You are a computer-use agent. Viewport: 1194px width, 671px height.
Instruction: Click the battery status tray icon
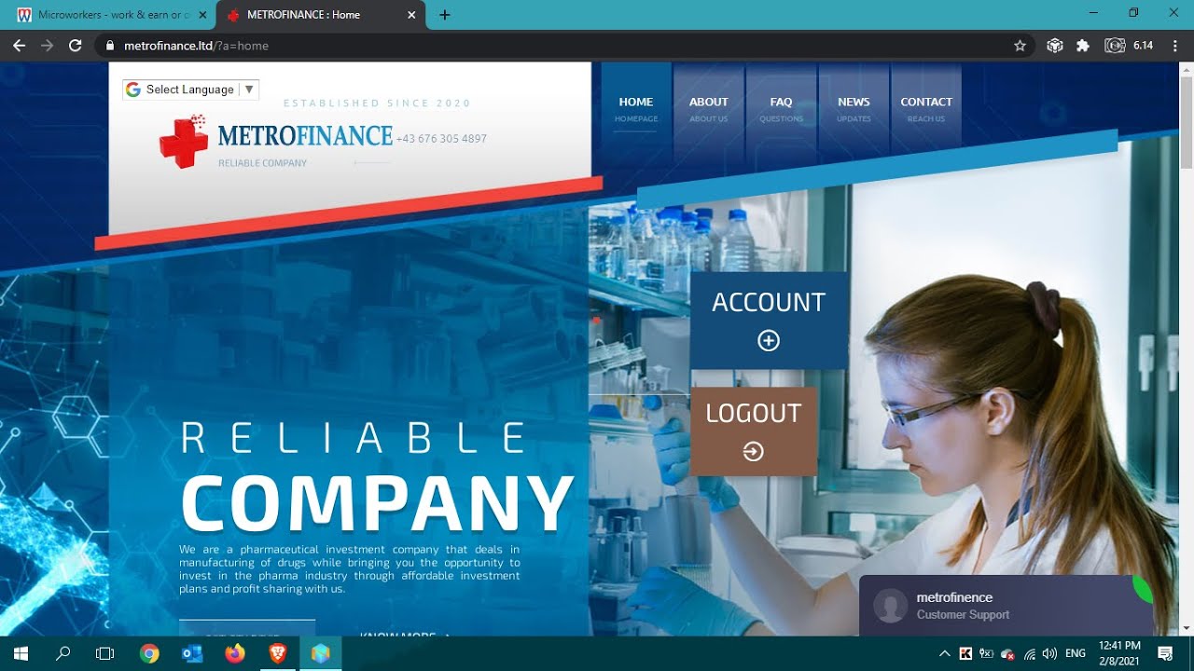click(987, 654)
